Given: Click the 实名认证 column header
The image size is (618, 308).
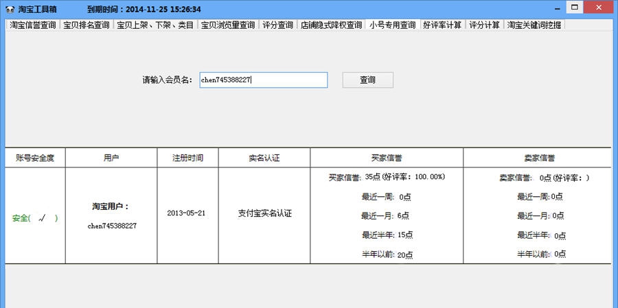Looking at the screenshot, I should (x=264, y=158).
